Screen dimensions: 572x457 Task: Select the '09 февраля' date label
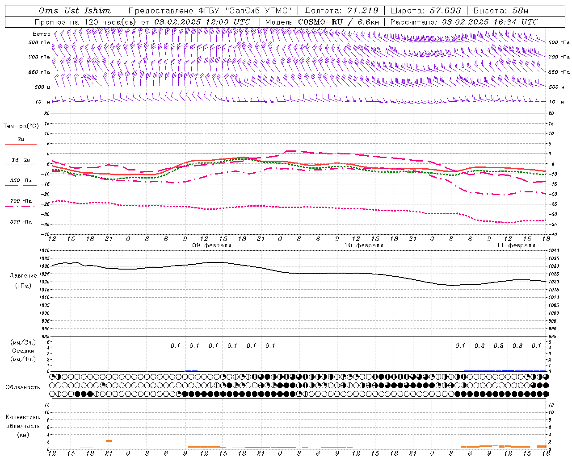[x=212, y=245]
